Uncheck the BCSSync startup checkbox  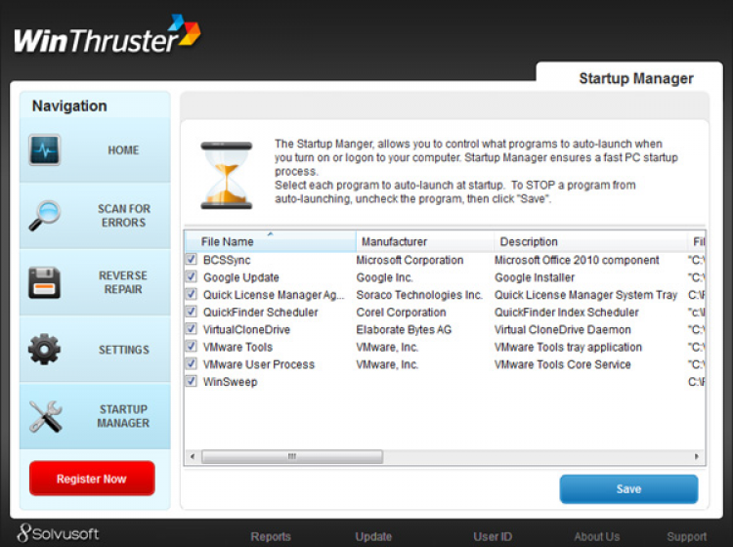[192, 259]
